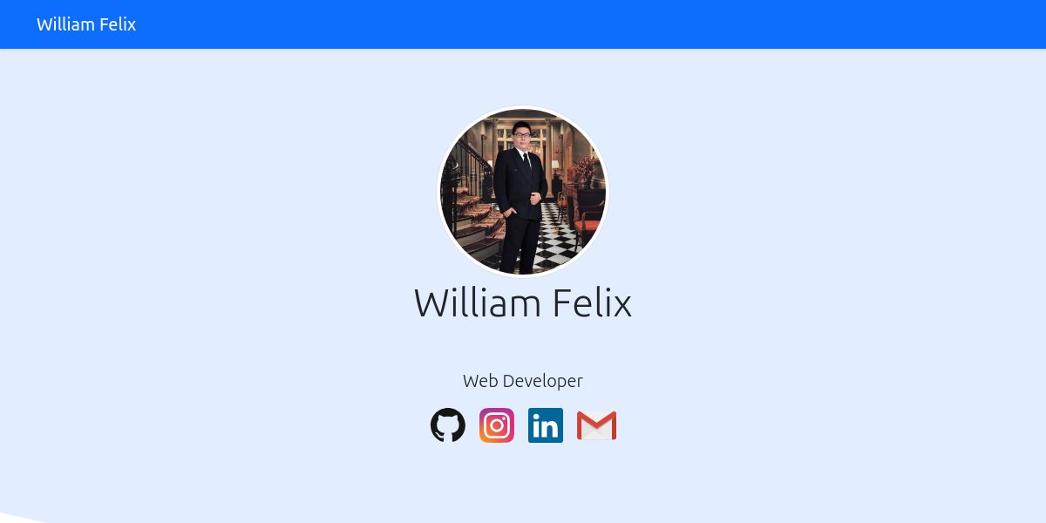Choose the blue 'in' LinkedIn logo
The width and height of the screenshot is (1046, 523).
pos(546,425)
